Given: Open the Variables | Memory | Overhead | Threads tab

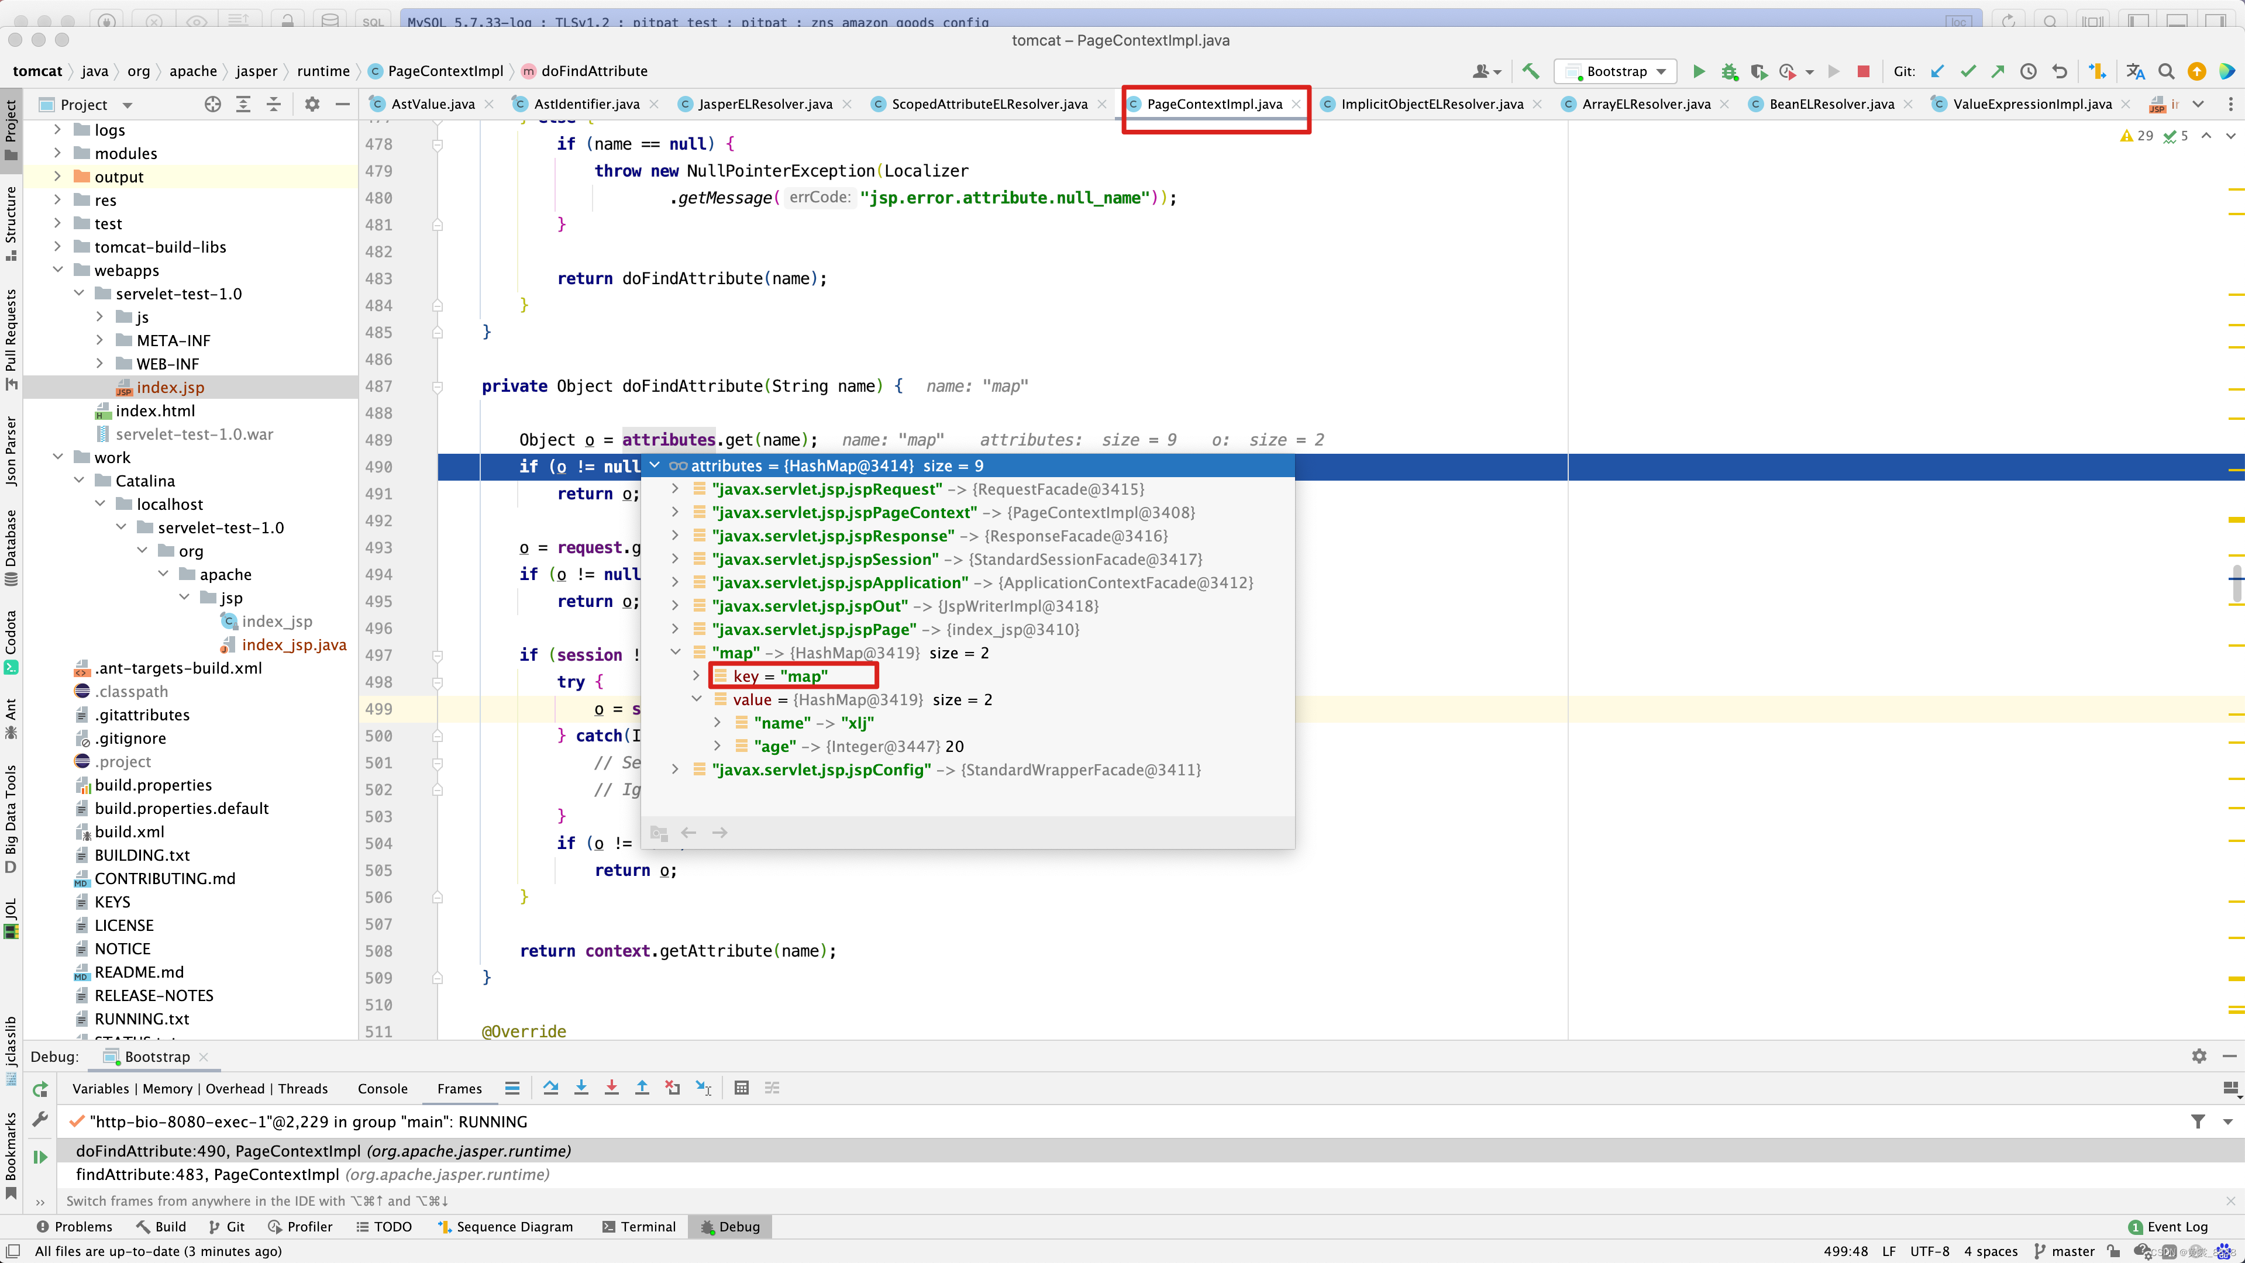Looking at the screenshot, I should click(199, 1088).
